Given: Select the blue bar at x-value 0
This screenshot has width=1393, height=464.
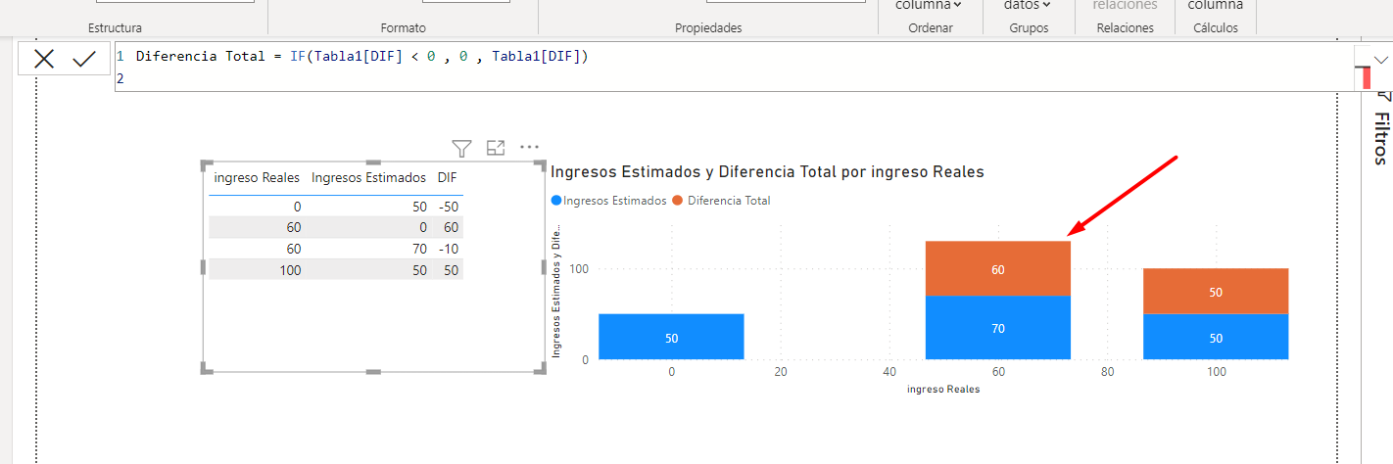Looking at the screenshot, I should point(671,337).
